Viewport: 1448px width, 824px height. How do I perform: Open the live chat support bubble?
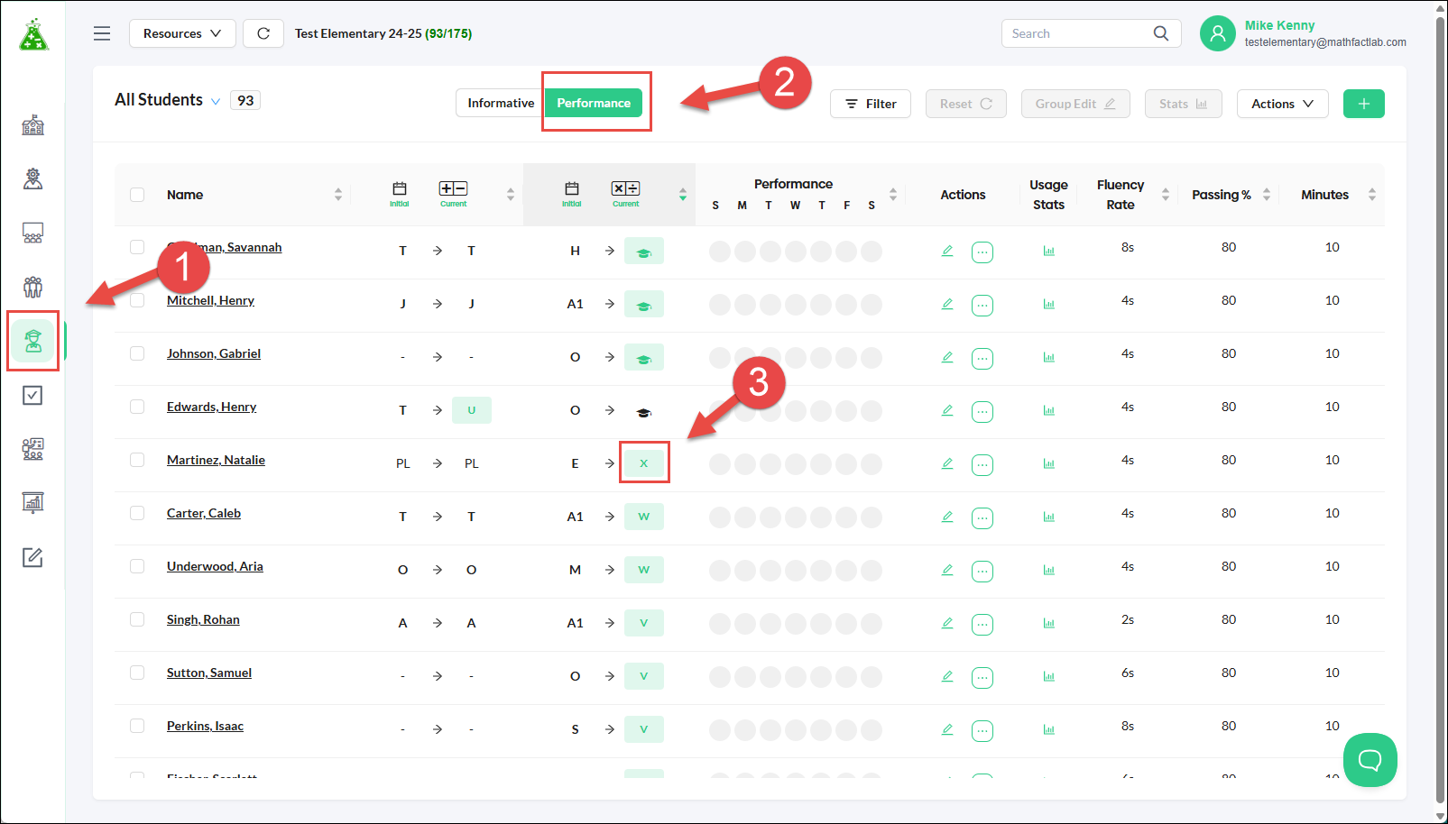coord(1370,760)
